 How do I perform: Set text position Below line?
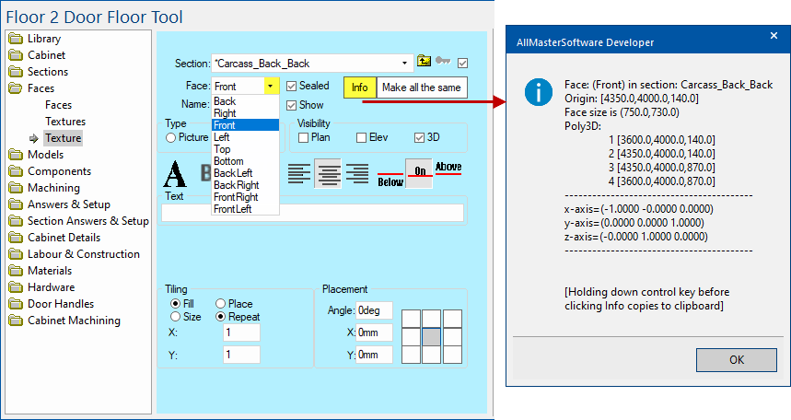point(390,180)
